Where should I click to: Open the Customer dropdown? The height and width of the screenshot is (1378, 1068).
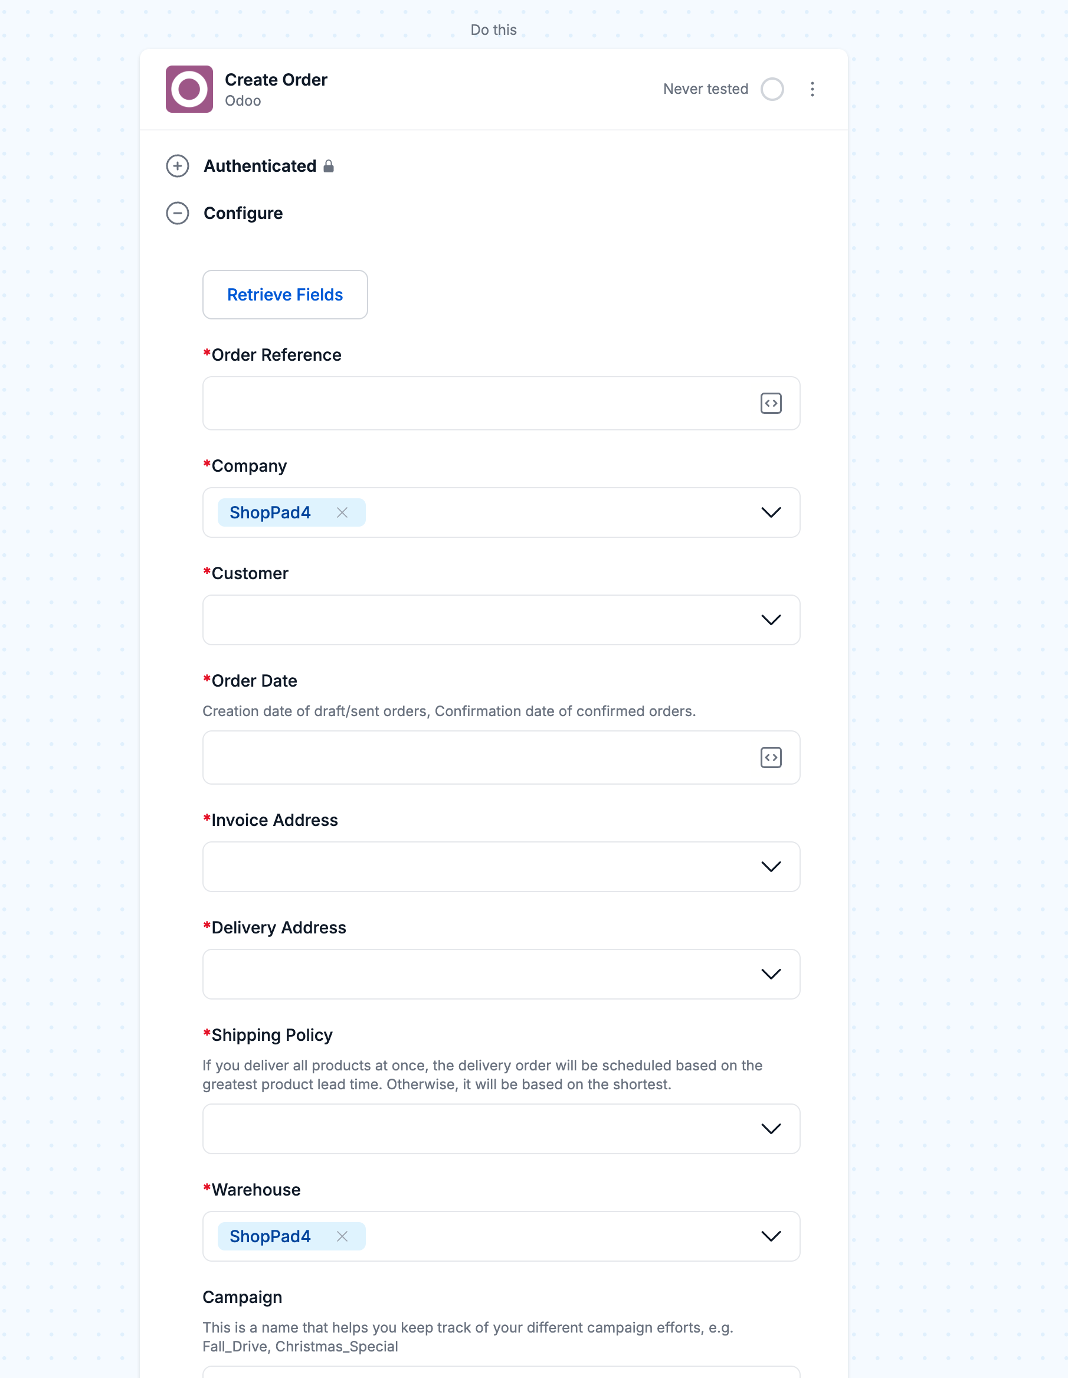(501, 619)
